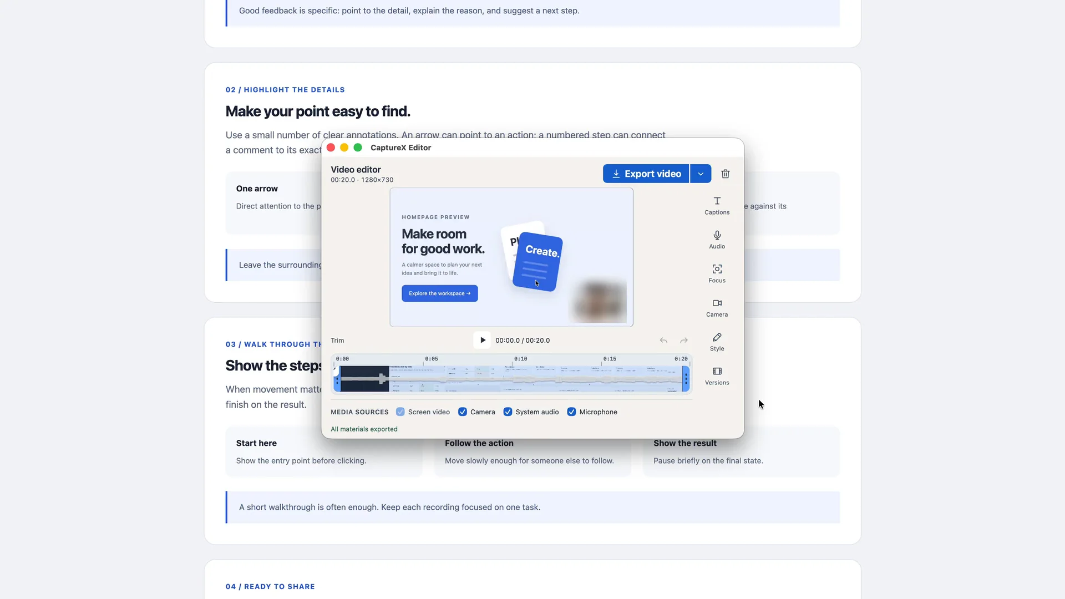Click the video preview thumbnail
Screen dimensions: 1065x599
tap(511, 257)
